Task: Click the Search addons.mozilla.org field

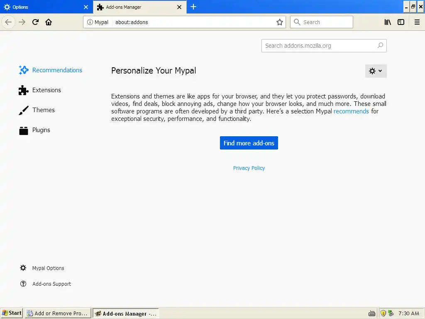Action: 324,46
